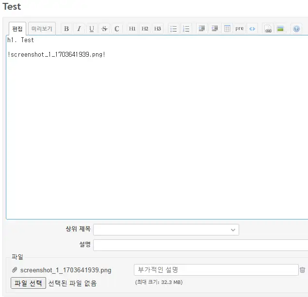Insert highlighted code block with angle brackets icon
Image resolution: width=308 pixels, height=297 pixels.
[x=252, y=29]
